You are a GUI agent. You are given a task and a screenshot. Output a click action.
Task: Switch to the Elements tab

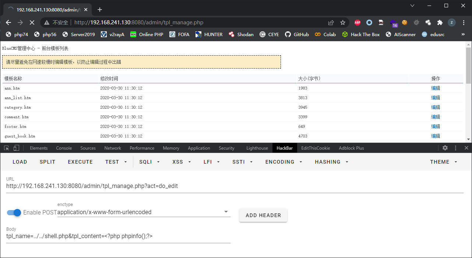(39, 148)
